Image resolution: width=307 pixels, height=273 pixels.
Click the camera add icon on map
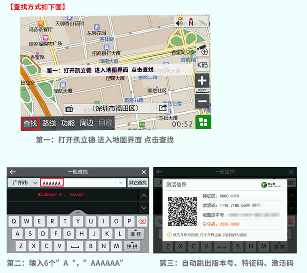coord(203,50)
